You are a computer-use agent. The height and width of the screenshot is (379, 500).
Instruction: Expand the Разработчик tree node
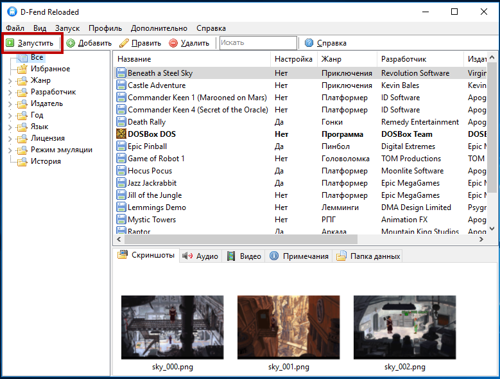[10, 93]
